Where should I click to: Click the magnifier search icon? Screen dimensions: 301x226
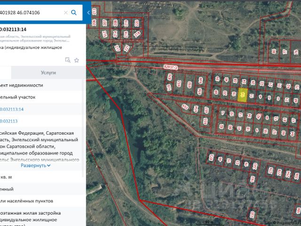[74, 13]
